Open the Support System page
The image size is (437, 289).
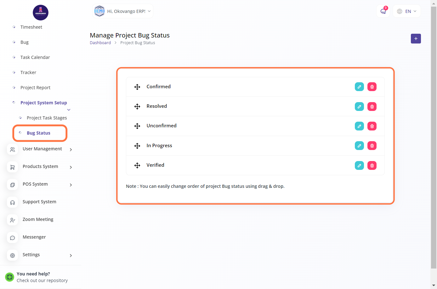39,202
